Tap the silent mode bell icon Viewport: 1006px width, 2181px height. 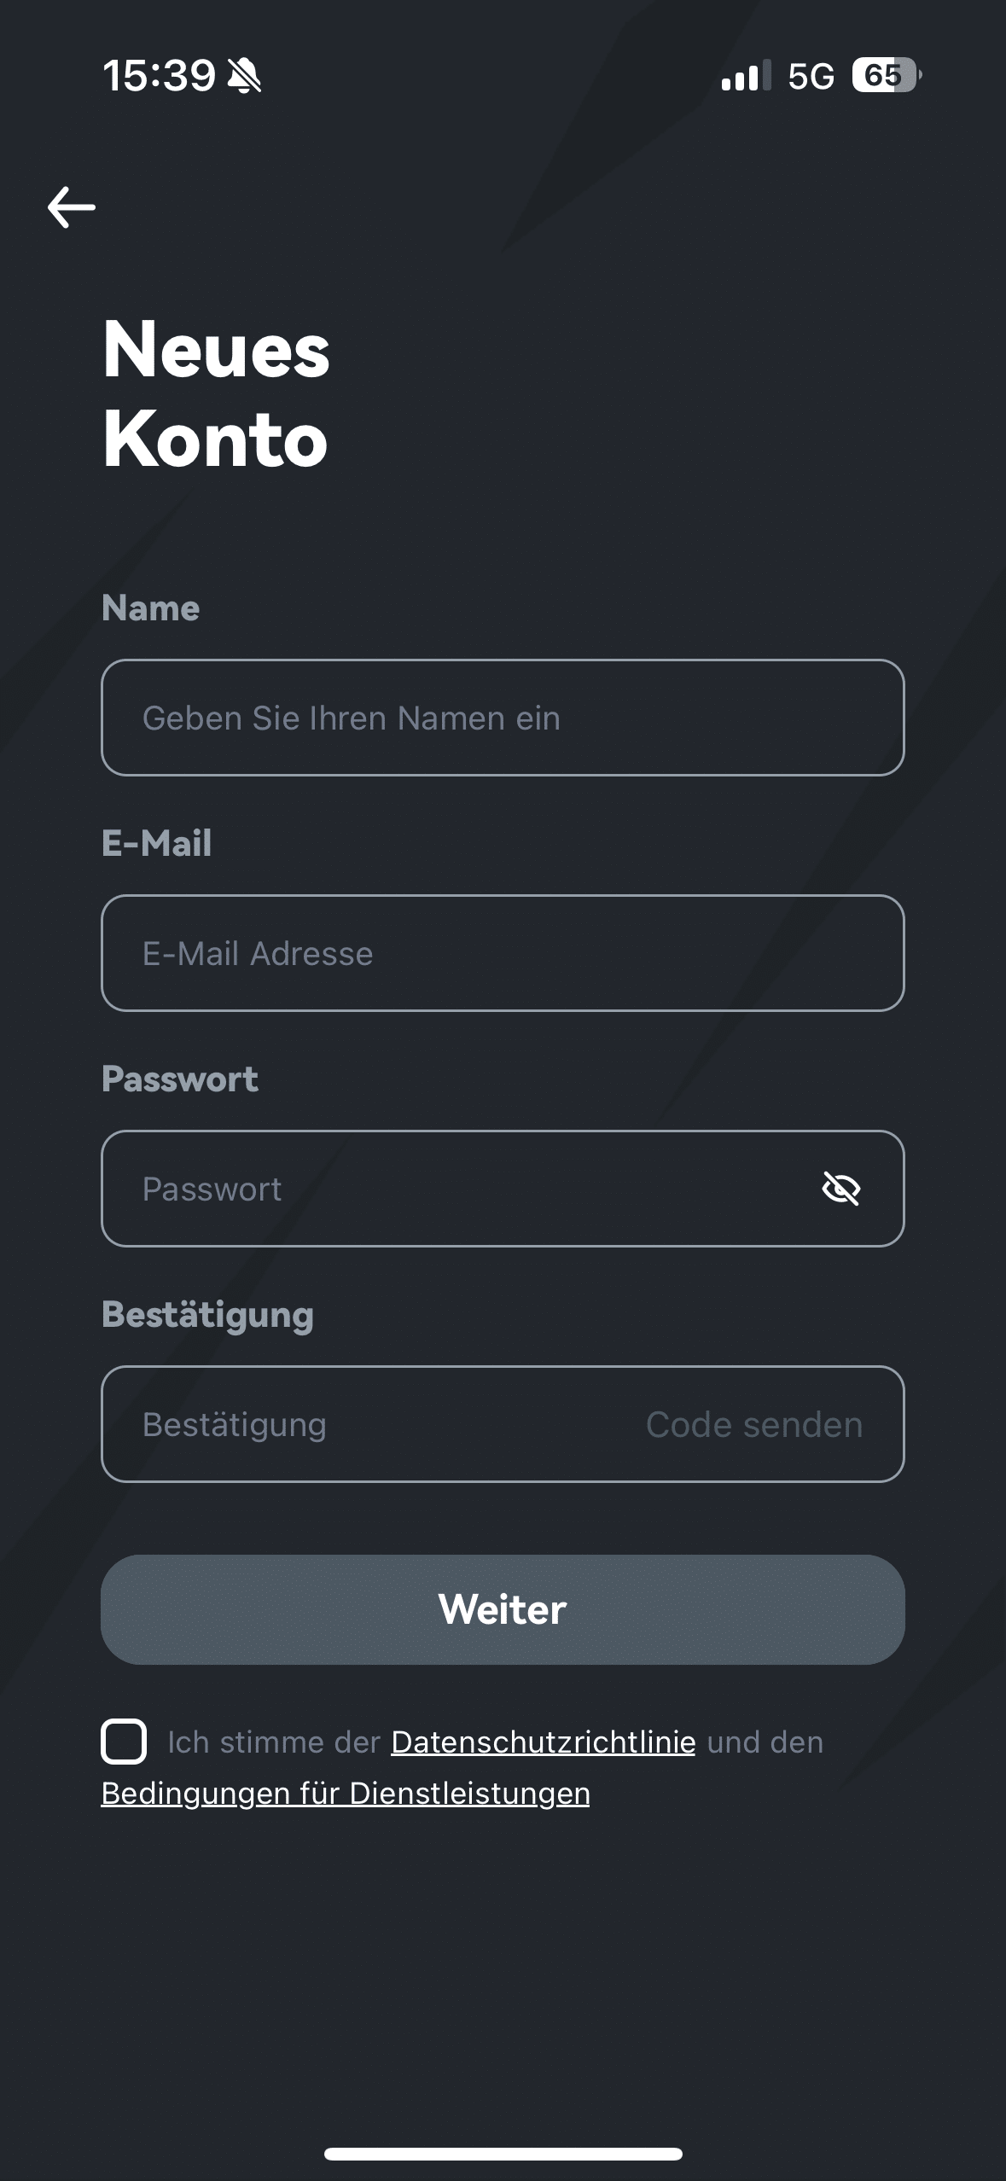point(245,76)
